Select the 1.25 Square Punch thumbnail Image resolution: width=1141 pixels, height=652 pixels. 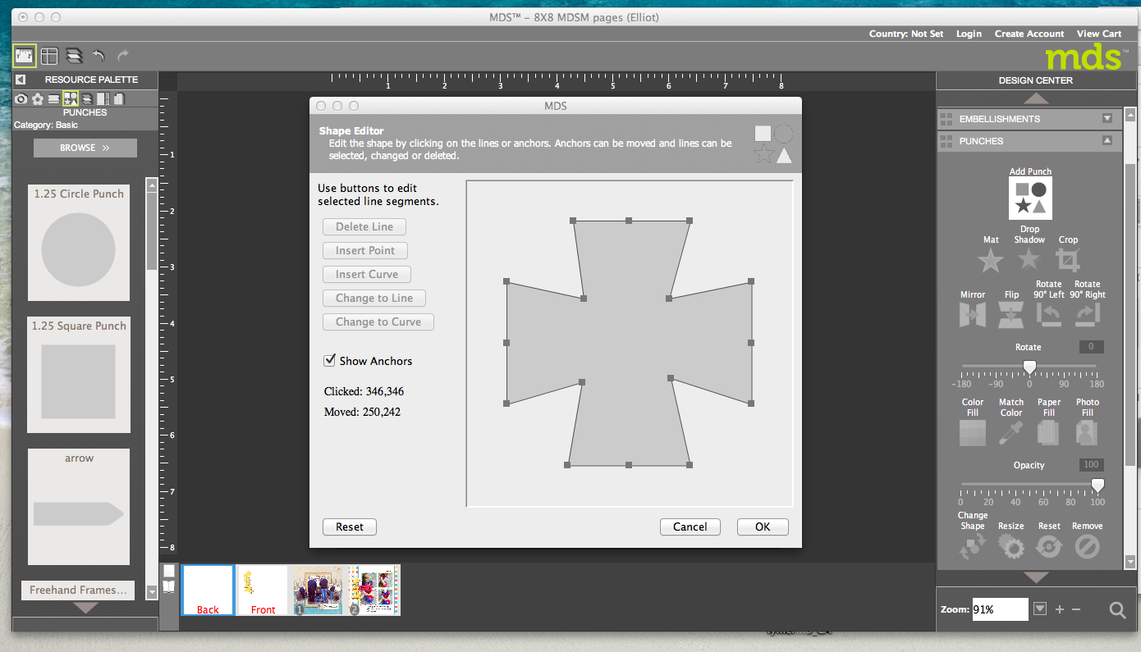[x=79, y=375]
